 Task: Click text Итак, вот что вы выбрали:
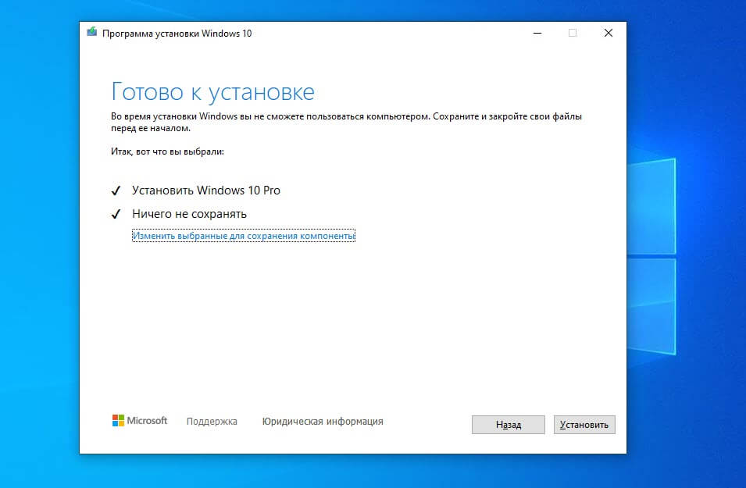[x=167, y=151]
